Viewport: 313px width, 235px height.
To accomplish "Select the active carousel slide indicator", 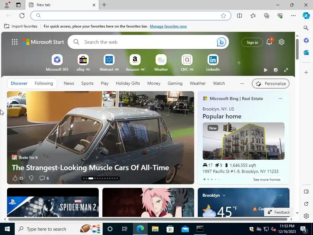I will (x=91, y=178).
